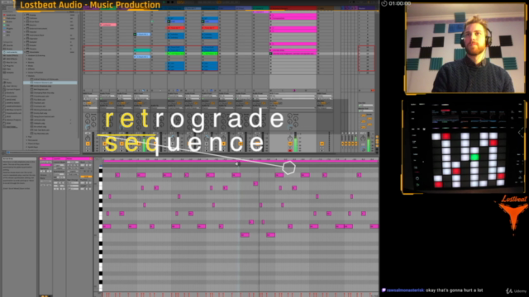This screenshot has width=529, height=297.
Task: Collapse the Wavetable folder in browser
Action: click(x=24, y=52)
